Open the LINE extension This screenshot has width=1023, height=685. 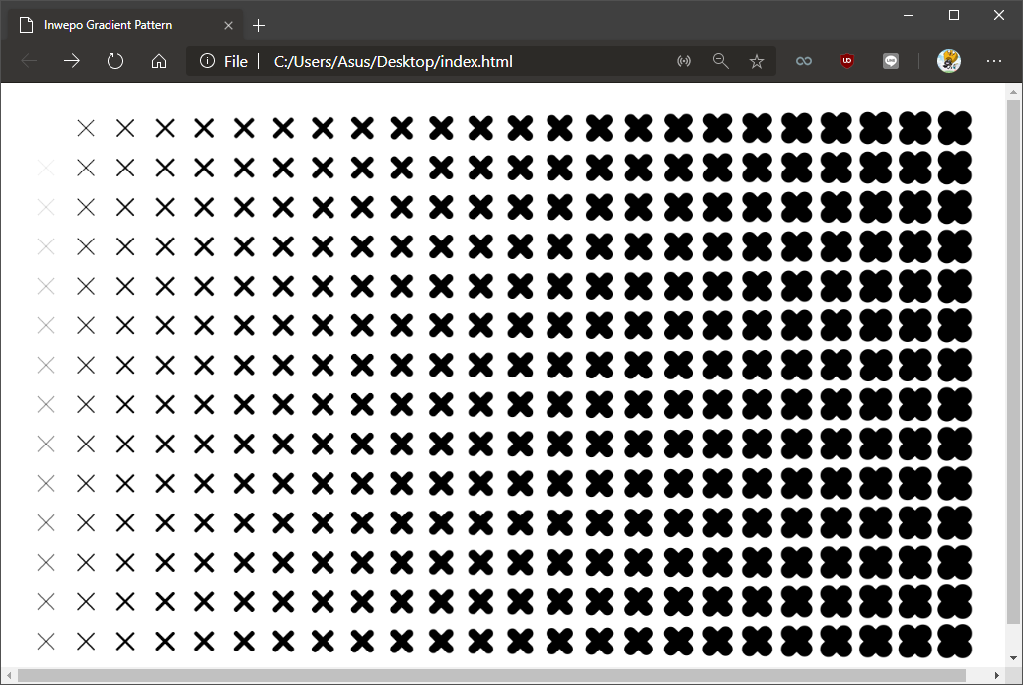pos(890,60)
